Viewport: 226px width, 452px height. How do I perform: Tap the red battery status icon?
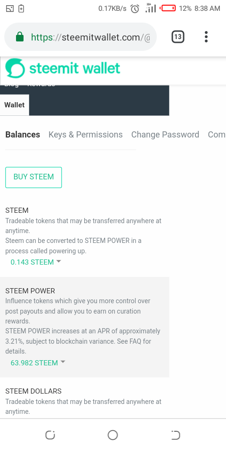click(169, 8)
